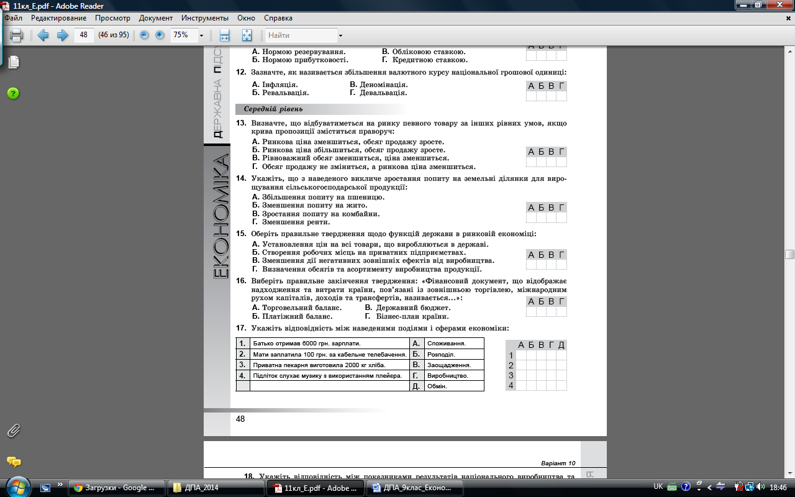795x497 pixels.
Task: Click page count text '(46 из 95)'
Action: point(114,35)
